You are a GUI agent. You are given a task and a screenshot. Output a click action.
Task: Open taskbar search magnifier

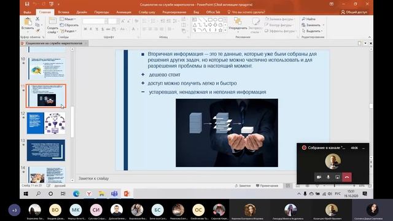tap(38, 194)
